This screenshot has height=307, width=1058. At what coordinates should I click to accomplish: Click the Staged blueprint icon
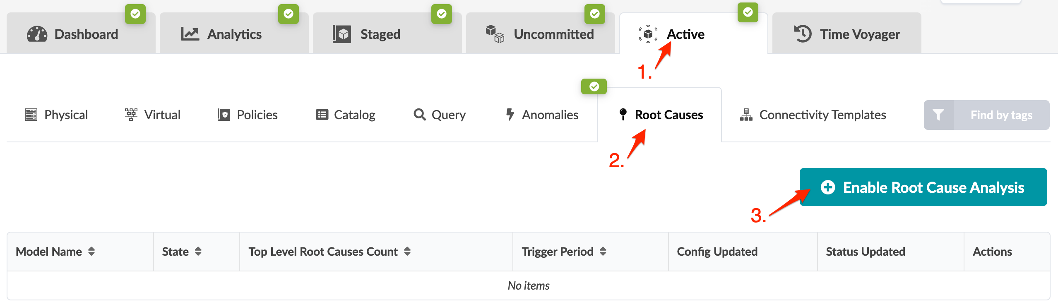point(342,34)
